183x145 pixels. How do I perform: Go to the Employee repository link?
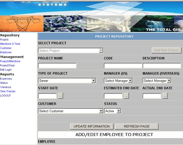[6, 52]
